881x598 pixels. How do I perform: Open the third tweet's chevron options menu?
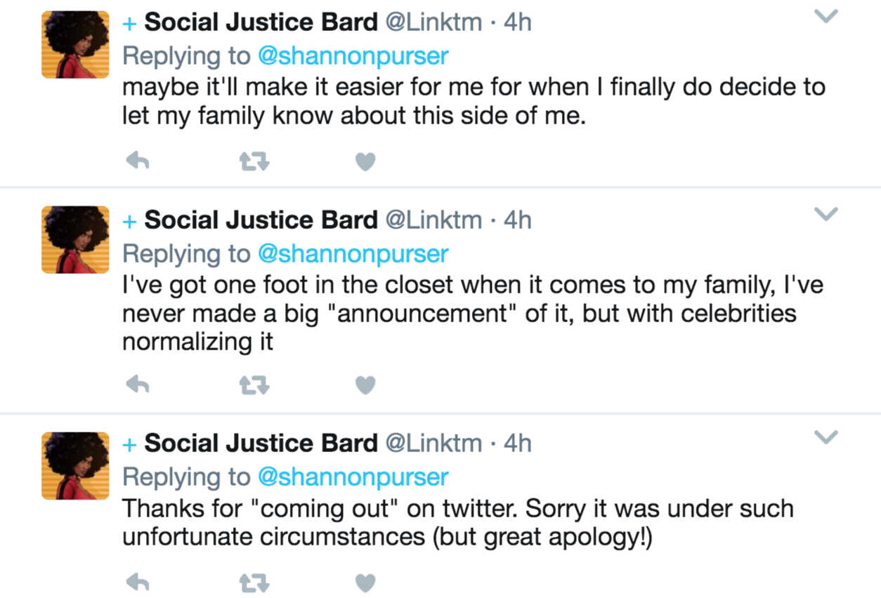point(826,437)
